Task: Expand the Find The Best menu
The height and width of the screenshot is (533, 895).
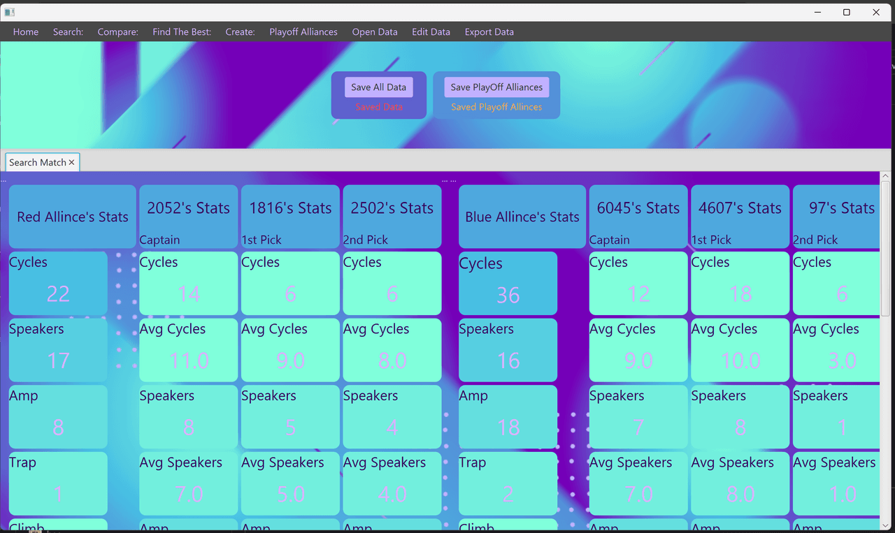Action: (x=182, y=32)
